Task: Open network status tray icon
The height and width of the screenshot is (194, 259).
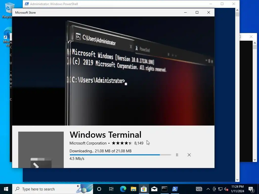Action: click(x=220, y=189)
